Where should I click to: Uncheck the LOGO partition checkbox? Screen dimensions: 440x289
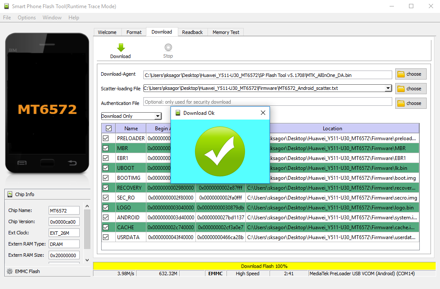pos(106,207)
